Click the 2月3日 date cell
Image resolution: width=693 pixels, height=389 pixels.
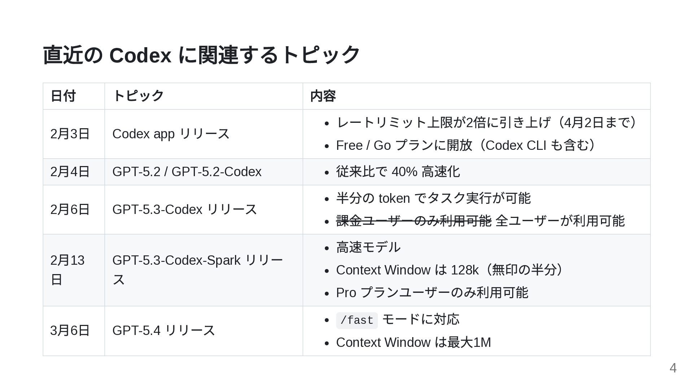(74, 134)
